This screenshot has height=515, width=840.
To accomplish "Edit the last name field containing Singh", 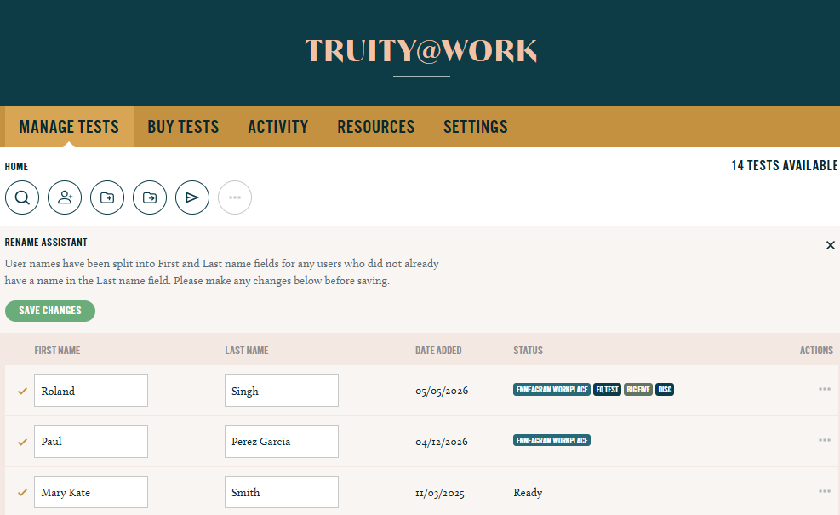I will [x=281, y=390].
